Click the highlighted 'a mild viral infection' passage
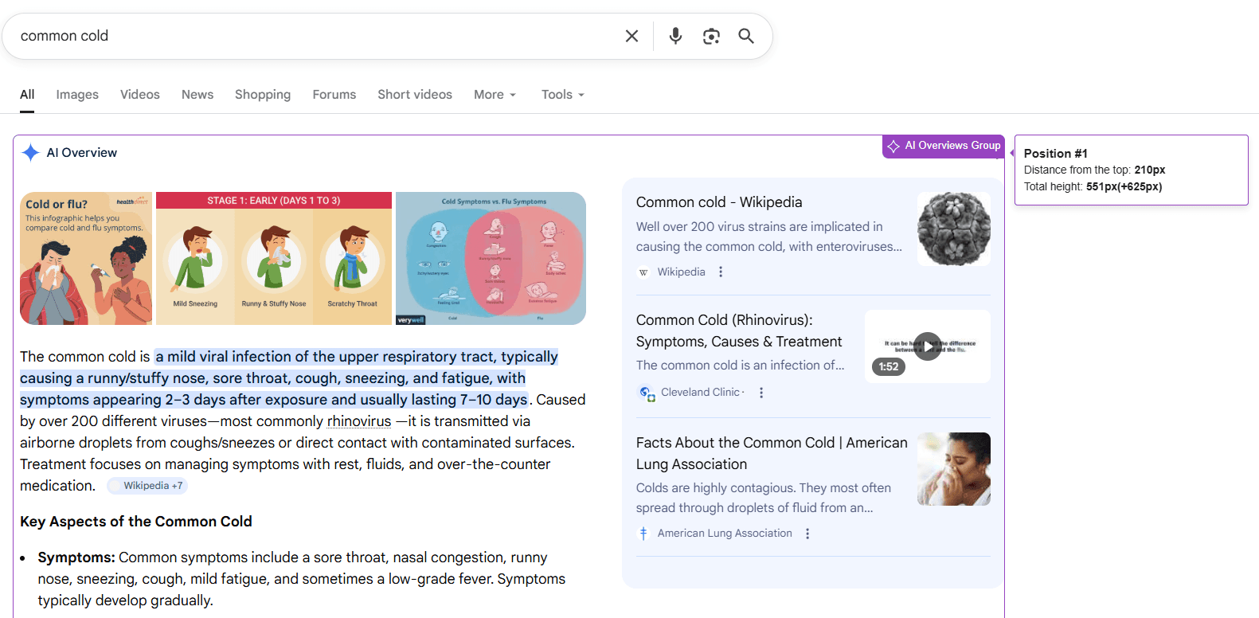This screenshot has width=1259, height=618. 289,378
